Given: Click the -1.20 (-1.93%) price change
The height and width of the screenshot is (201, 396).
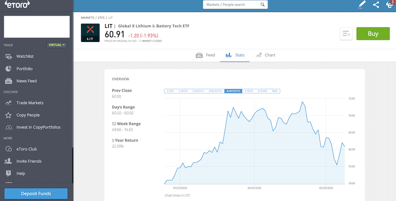Looking at the screenshot, I should click(x=143, y=36).
